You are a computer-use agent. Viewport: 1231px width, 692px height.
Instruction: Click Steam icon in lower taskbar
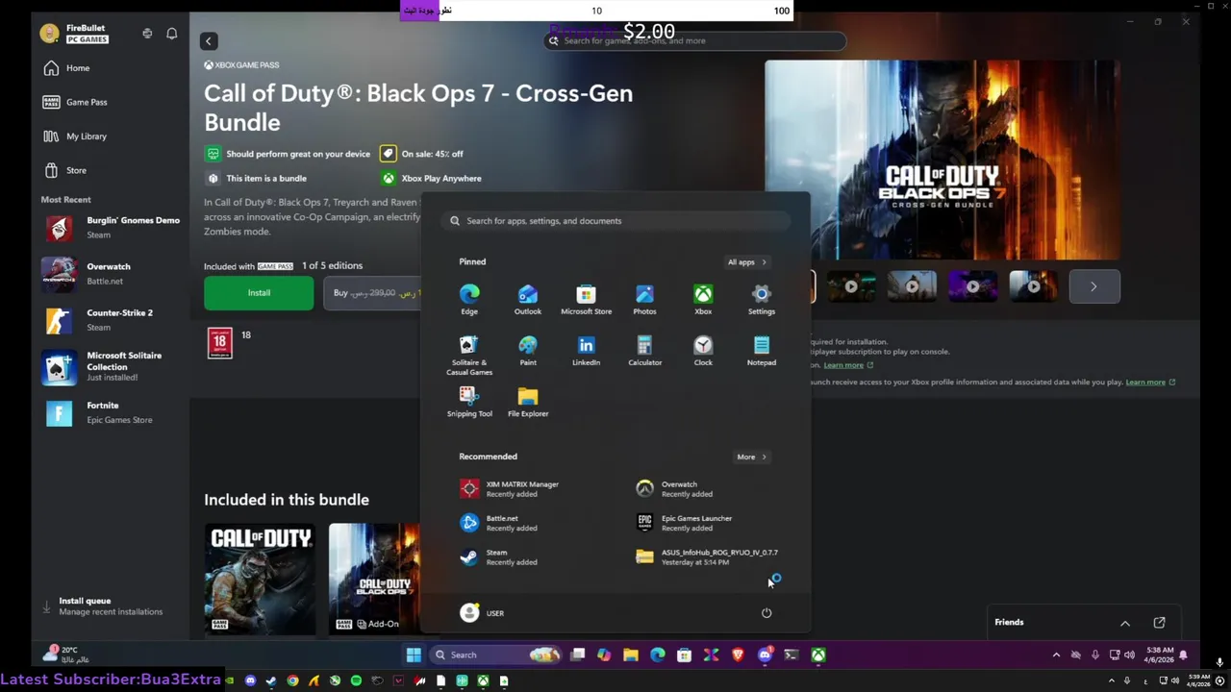click(x=271, y=680)
